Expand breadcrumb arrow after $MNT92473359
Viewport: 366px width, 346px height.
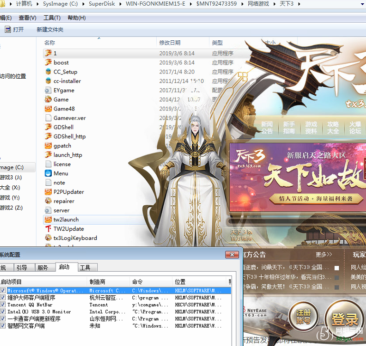tap(242, 4)
